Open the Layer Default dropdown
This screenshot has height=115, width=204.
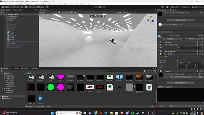click(x=195, y=39)
